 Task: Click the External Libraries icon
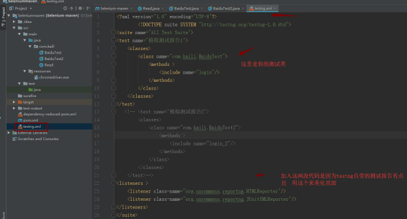[x=15, y=132]
